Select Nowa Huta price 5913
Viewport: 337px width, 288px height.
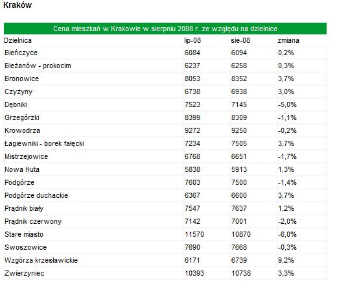239,169
